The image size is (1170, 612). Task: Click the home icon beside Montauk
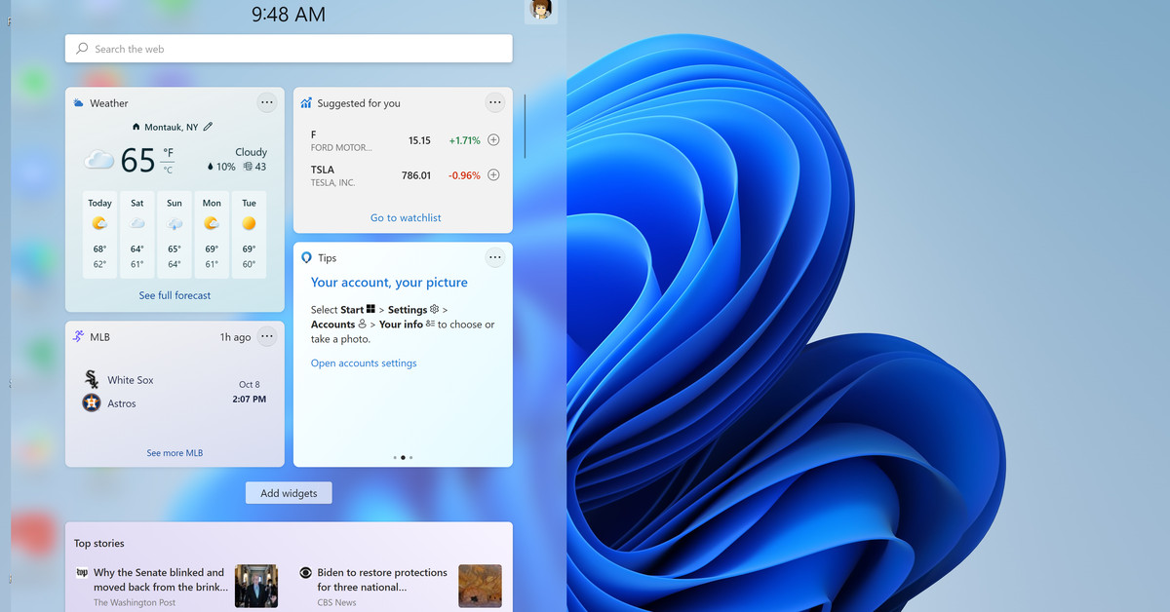(x=136, y=127)
